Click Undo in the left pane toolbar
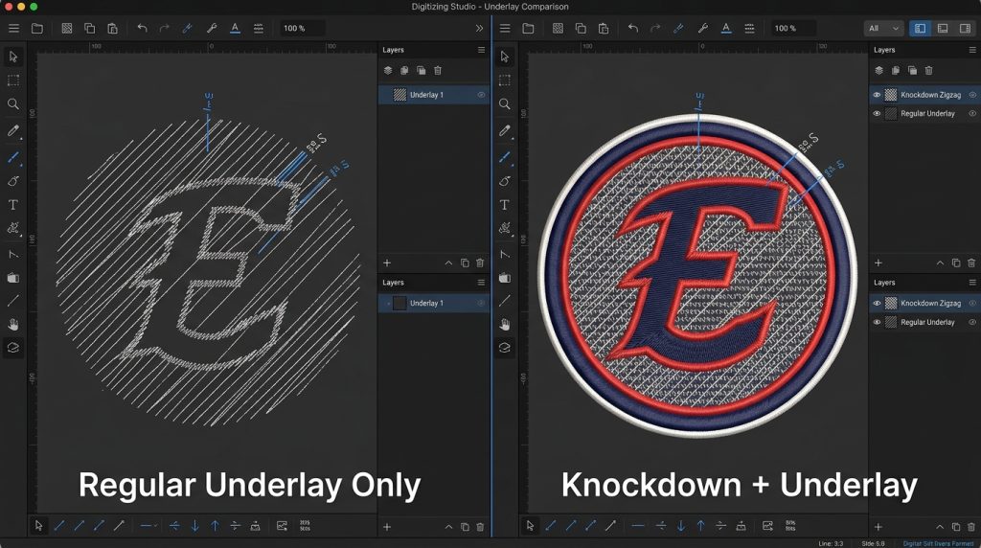Viewport: 981px width, 548px height. point(142,28)
